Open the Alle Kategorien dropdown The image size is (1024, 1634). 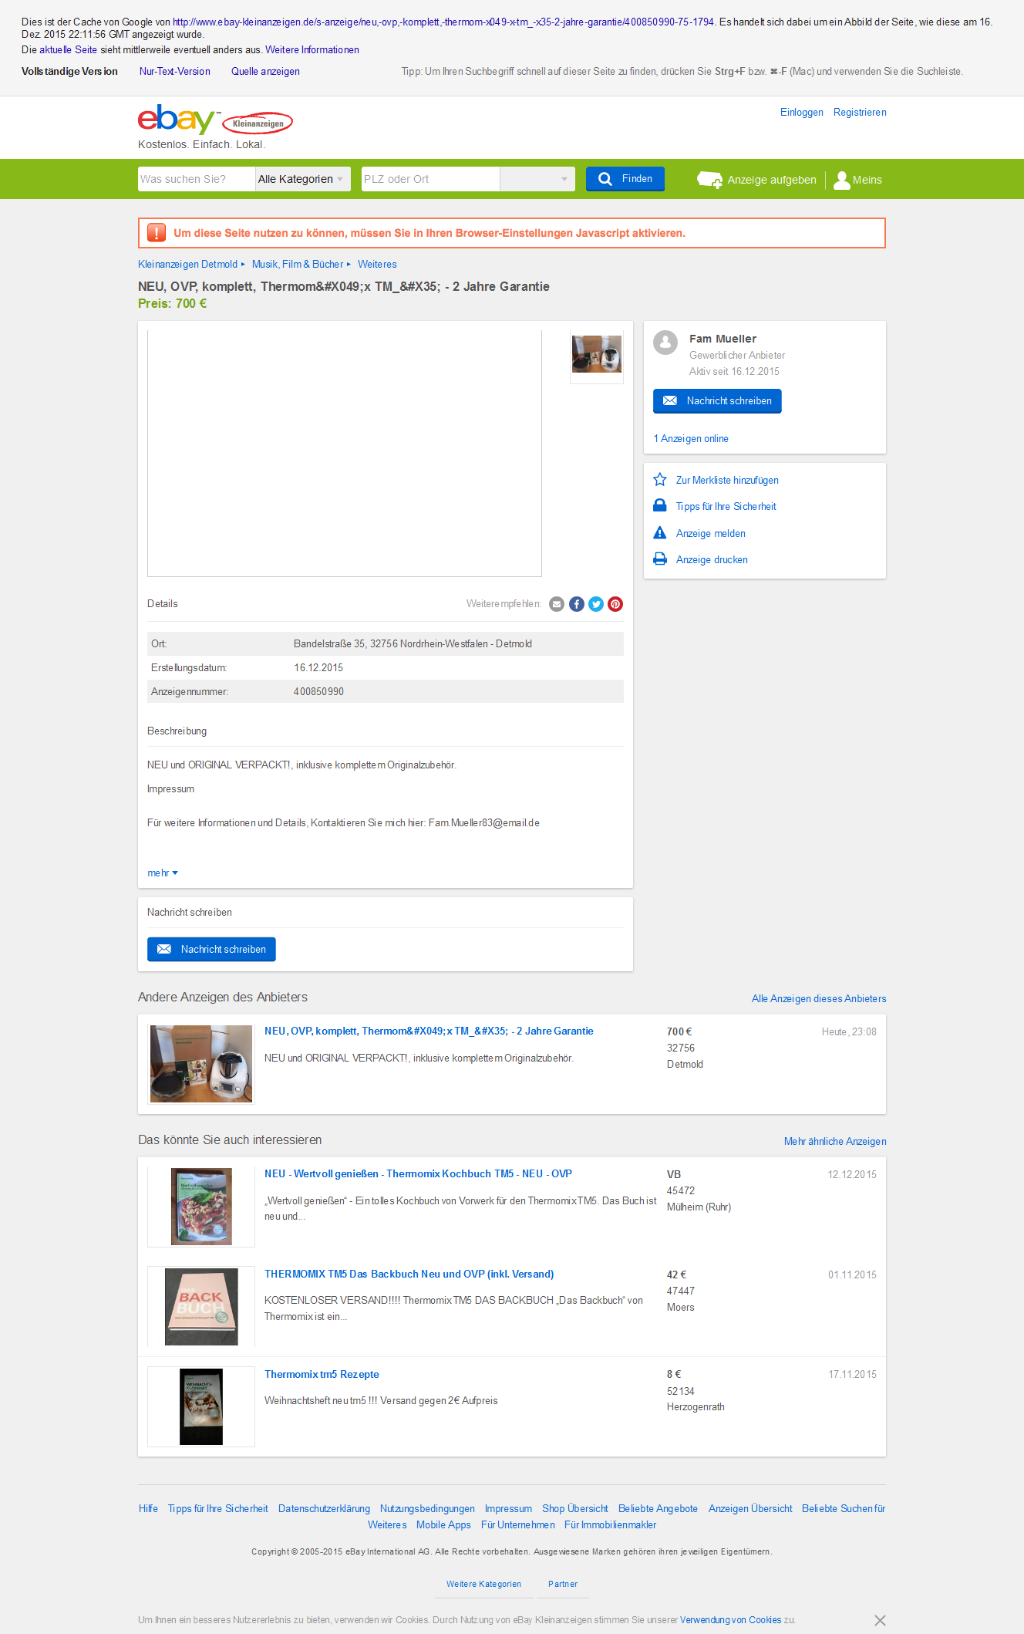click(x=303, y=179)
